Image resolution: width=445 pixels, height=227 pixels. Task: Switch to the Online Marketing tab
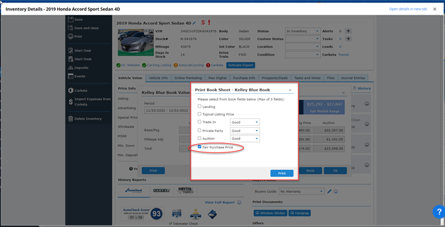click(x=188, y=78)
